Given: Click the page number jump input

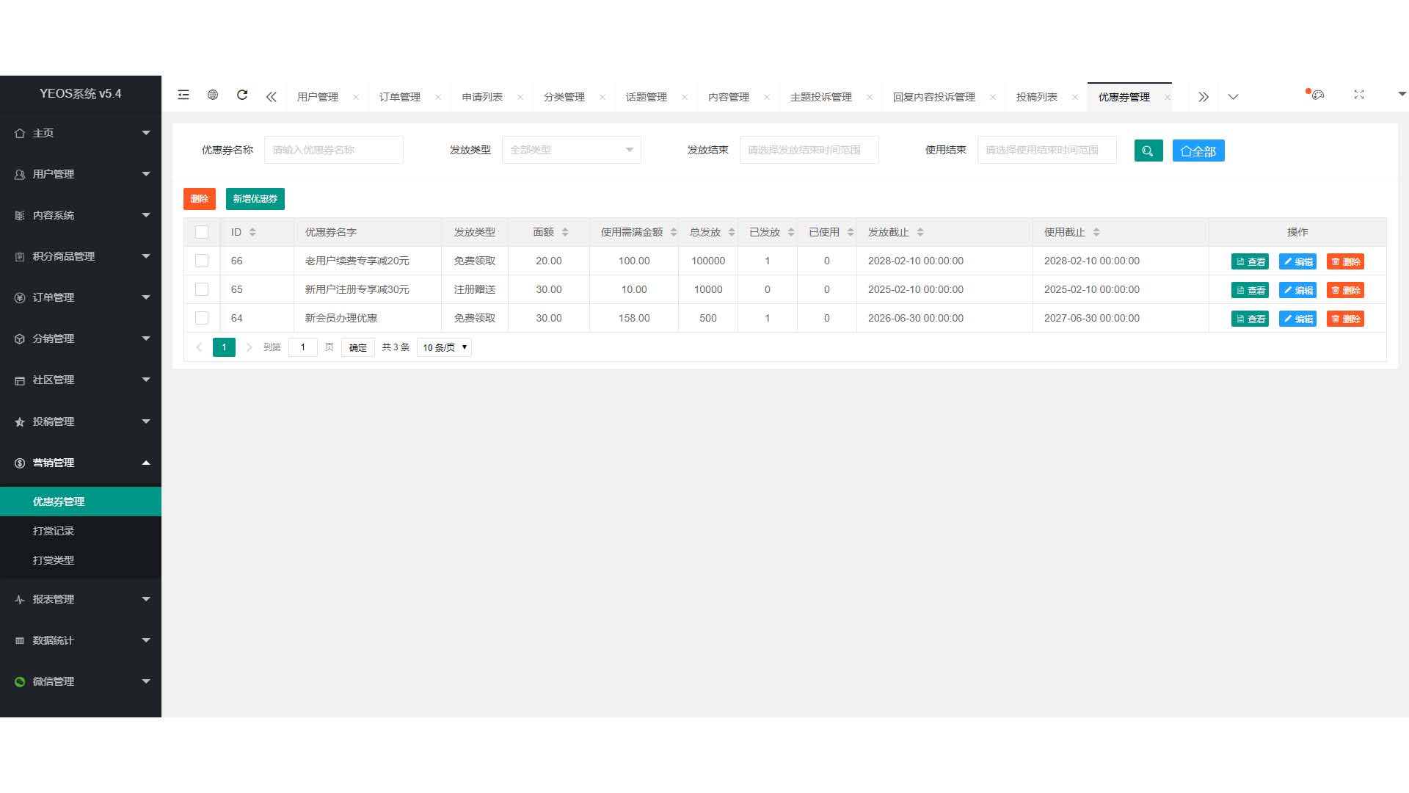Looking at the screenshot, I should tap(303, 347).
